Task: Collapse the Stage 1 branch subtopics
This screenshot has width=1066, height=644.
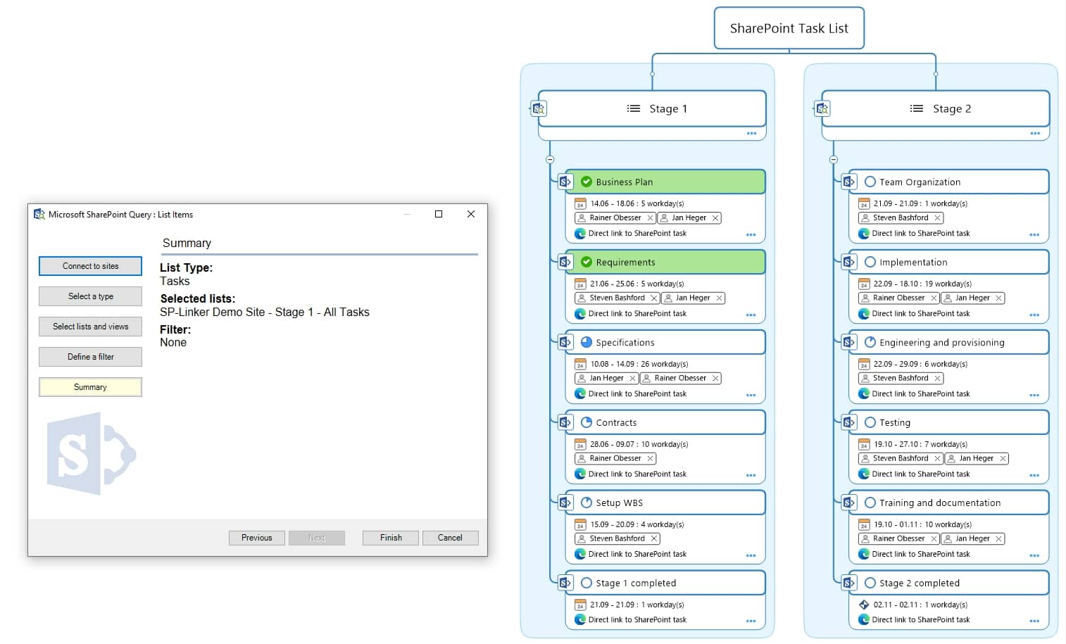Action: tap(550, 160)
